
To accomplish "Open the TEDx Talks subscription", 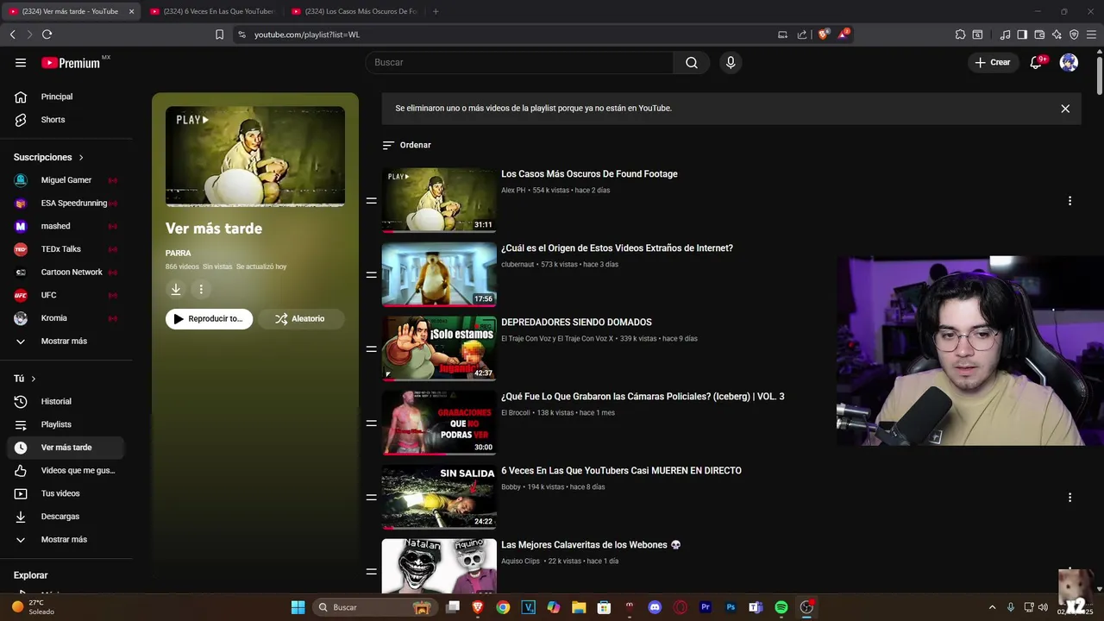I will (66, 249).
